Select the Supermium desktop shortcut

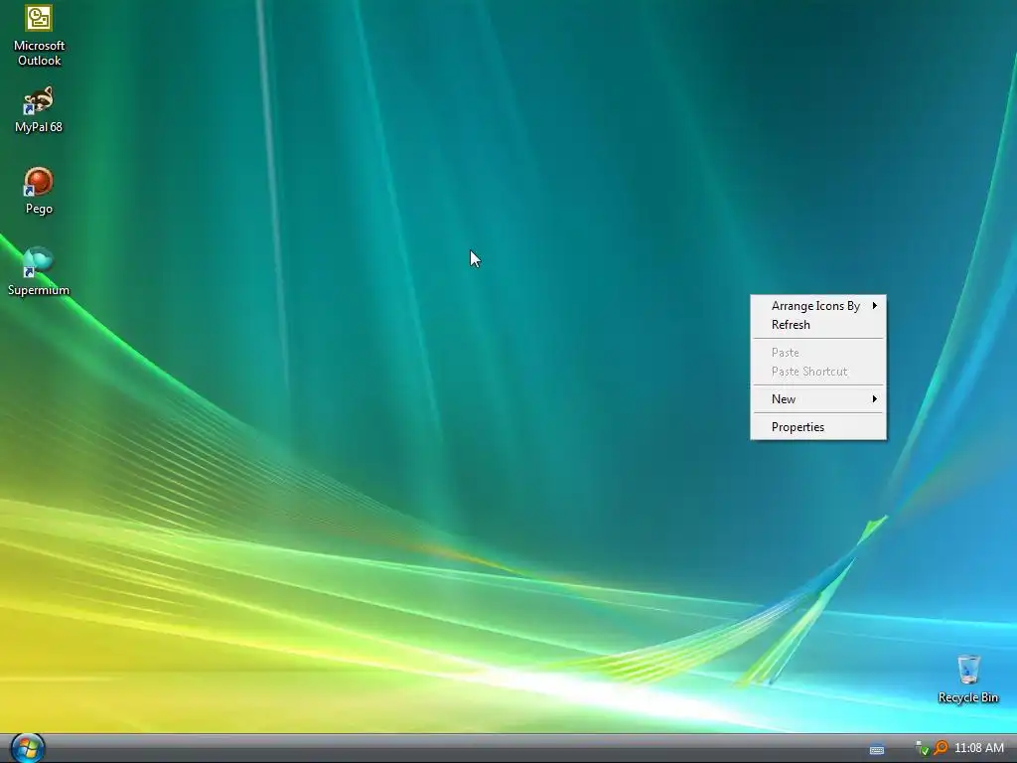39,271
